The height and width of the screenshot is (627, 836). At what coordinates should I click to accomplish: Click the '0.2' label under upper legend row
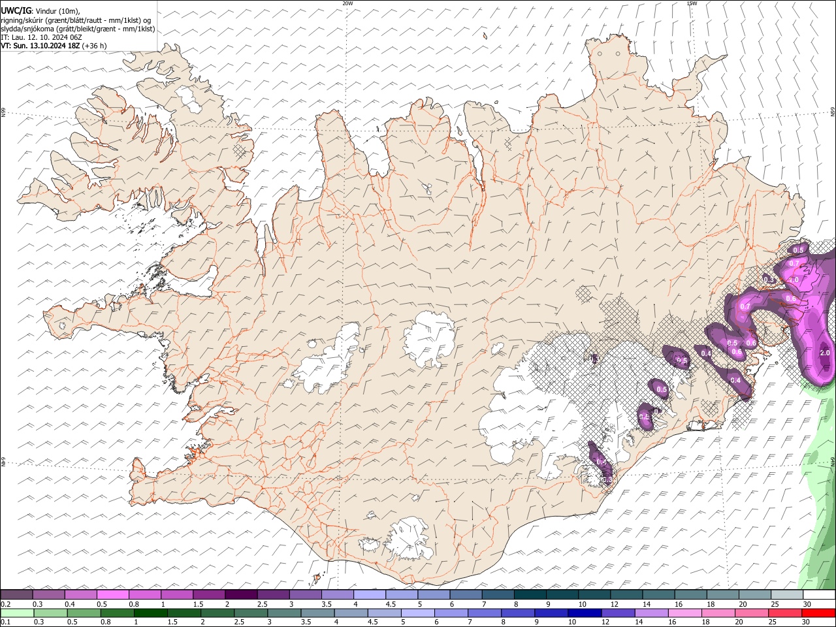point(6,604)
